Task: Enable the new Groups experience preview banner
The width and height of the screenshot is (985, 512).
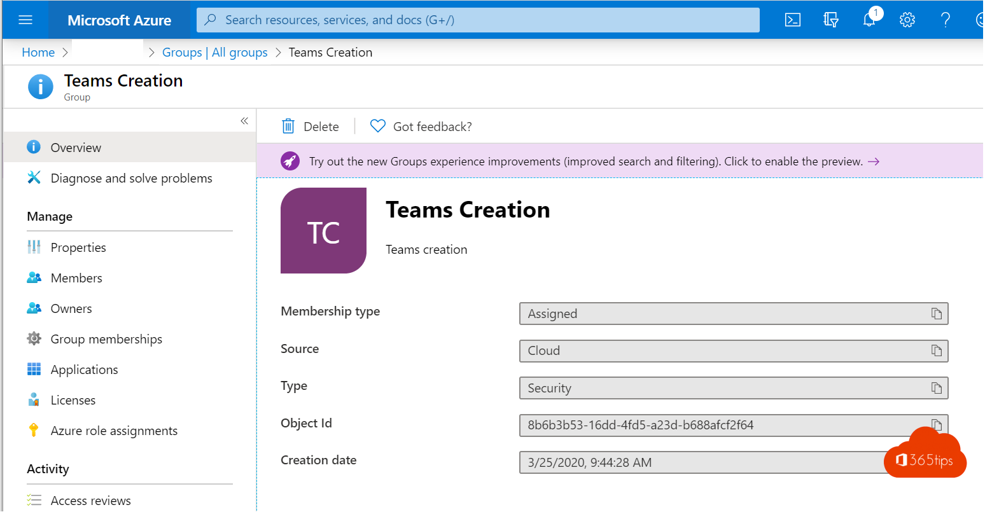Action: click(x=585, y=162)
